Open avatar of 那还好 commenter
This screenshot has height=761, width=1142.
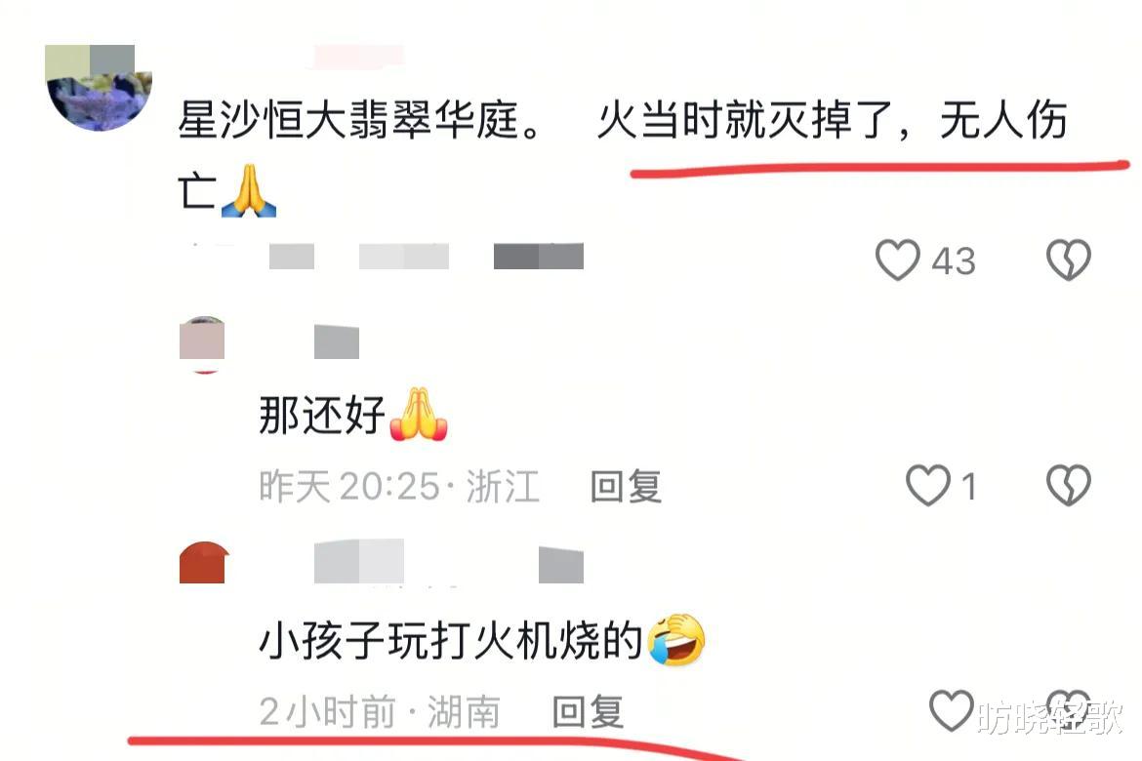(202, 345)
